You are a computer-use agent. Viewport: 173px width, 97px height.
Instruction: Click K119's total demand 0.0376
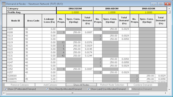[x=87, y=42]
